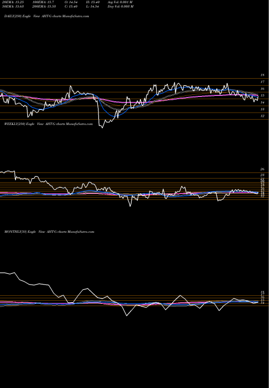The image size is (269, 388).
Task: Click the low price L: value
Action: (x=93, y=6)
